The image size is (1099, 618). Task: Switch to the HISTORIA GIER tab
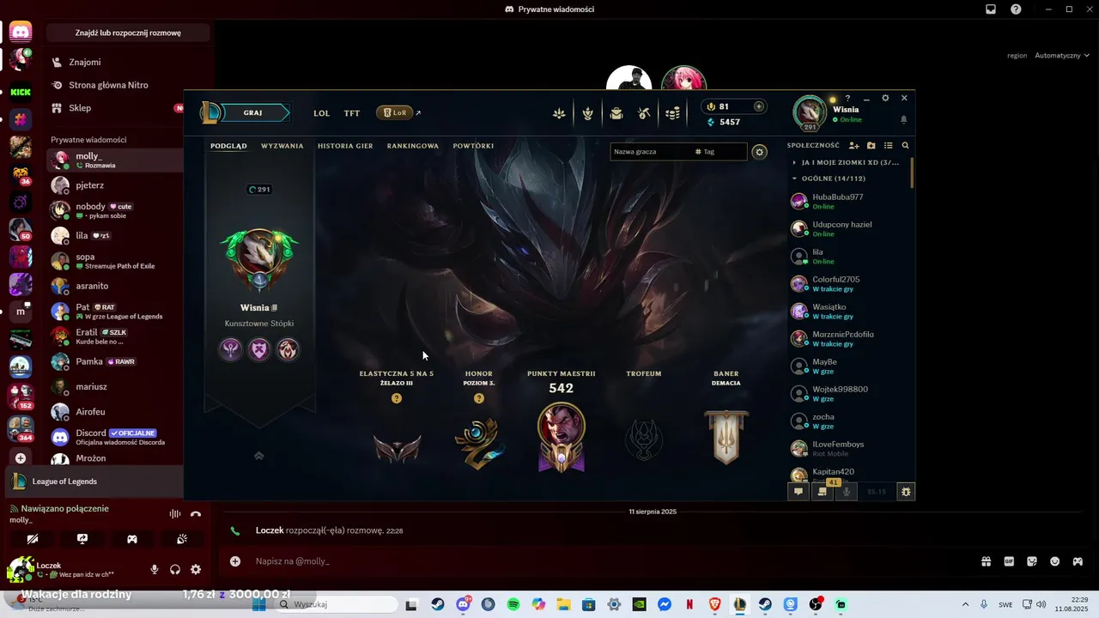tap(345, 146)
